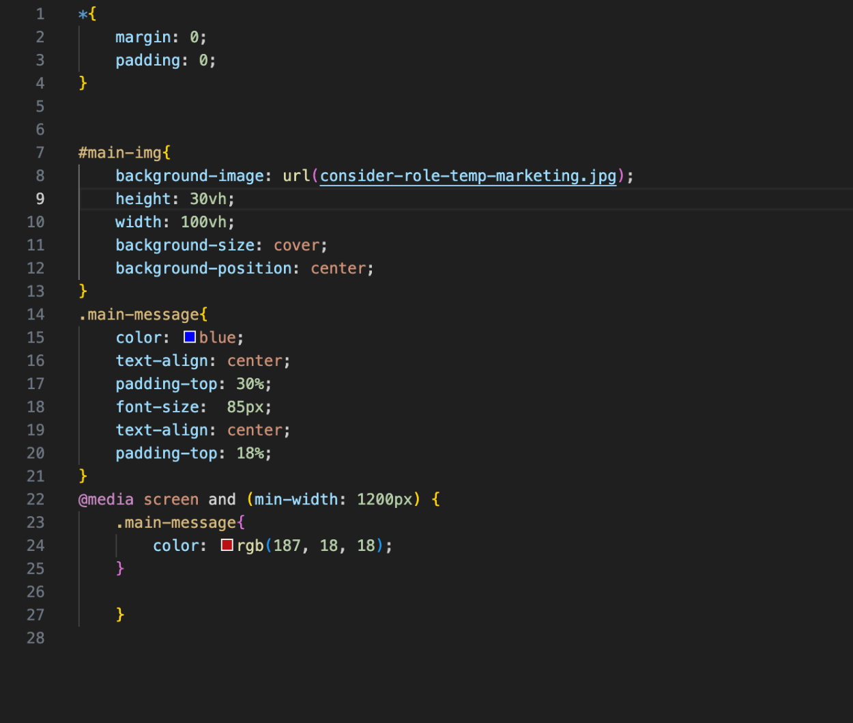Follow the consider-role-temp-marketing.jpg link
This screenshot has height=723, width=853.
[x=467, y=176]
